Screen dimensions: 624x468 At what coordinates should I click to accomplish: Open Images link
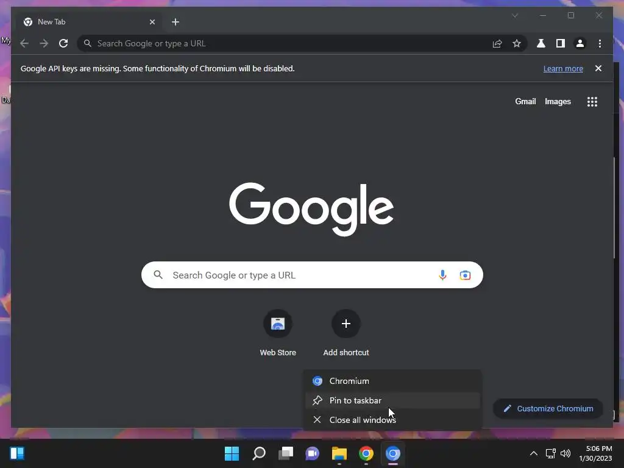click(x=558, y=102)
